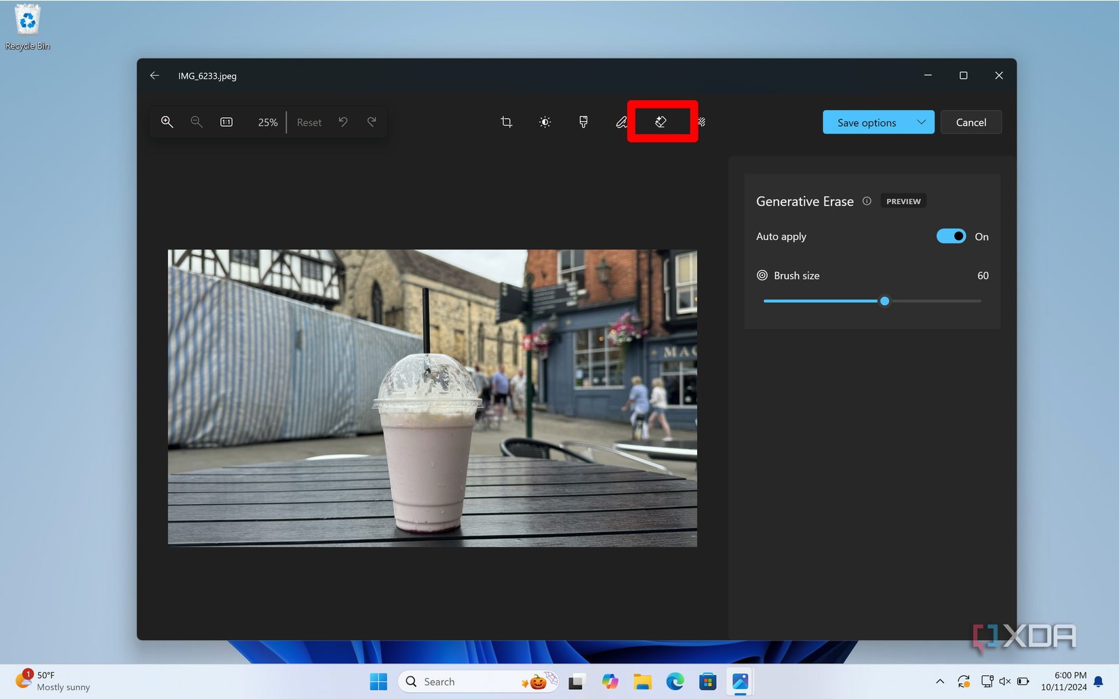Click the Save options button
The image size is (1119, 699).
click(x=866, y=123)
